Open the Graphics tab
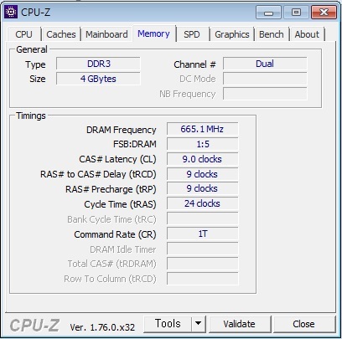The height and width of the screenshot is (339, 342). (232, 34)
